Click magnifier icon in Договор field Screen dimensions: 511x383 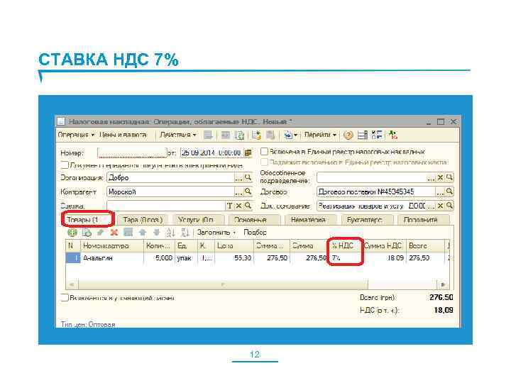click(x=450, y=191)
